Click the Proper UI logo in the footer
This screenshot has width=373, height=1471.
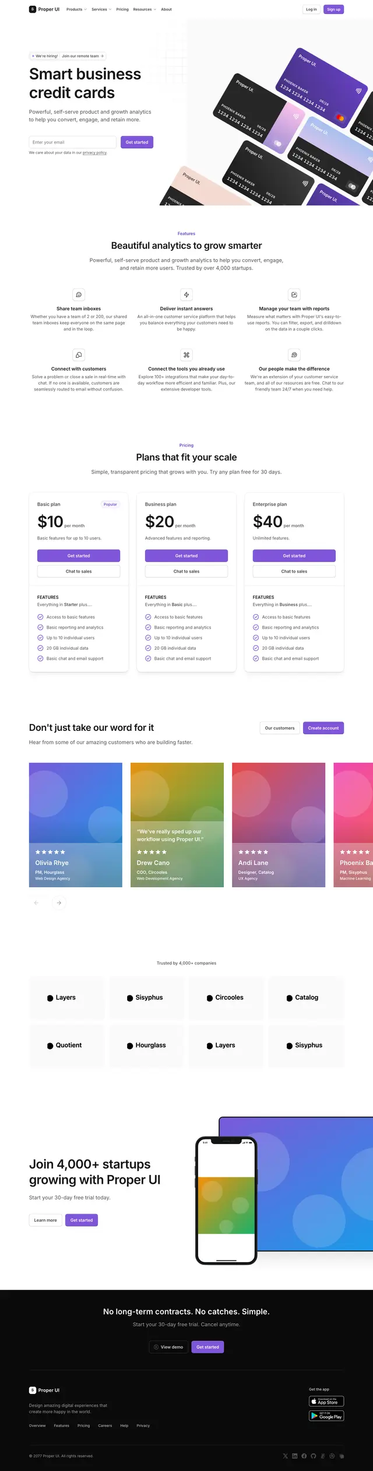click(44, 1390)
